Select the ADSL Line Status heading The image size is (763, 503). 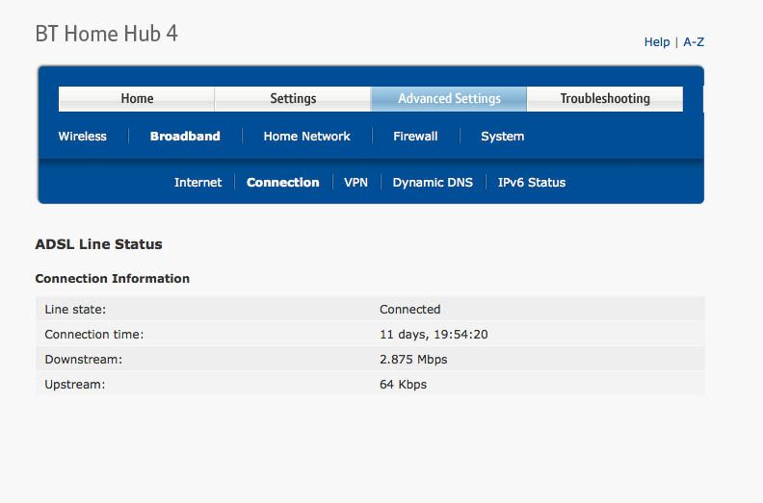click(x=98, y=244)
